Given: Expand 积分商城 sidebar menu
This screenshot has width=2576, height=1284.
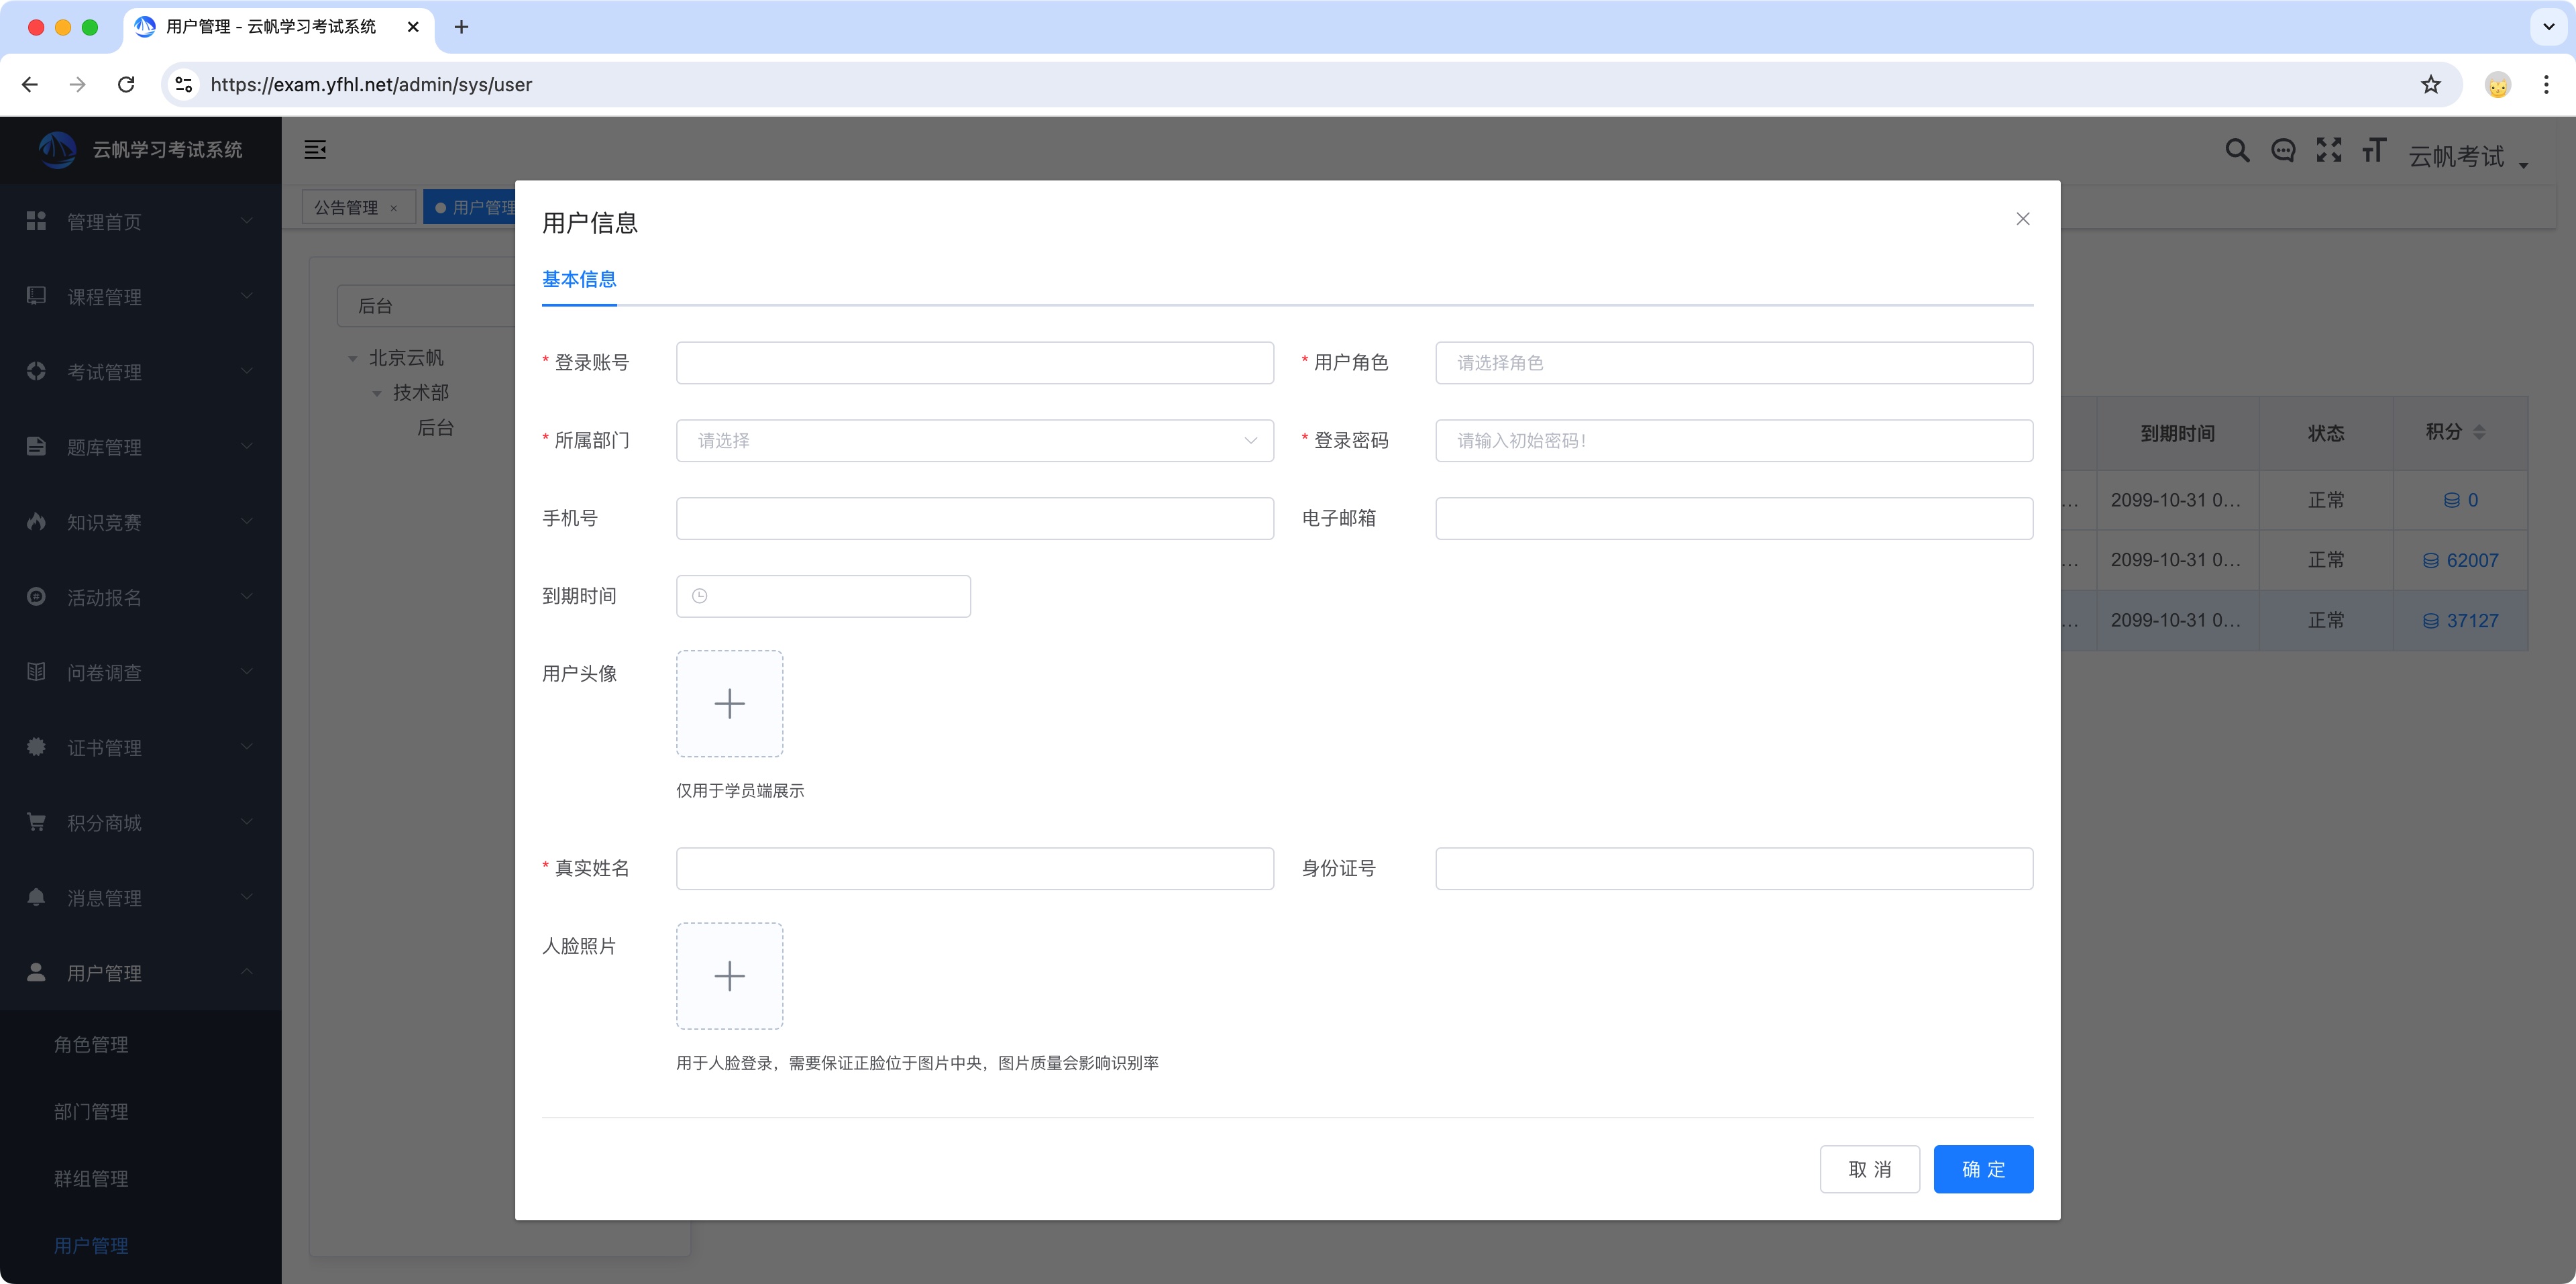Looking at the screenshot, I should click(x=140, y=822).
